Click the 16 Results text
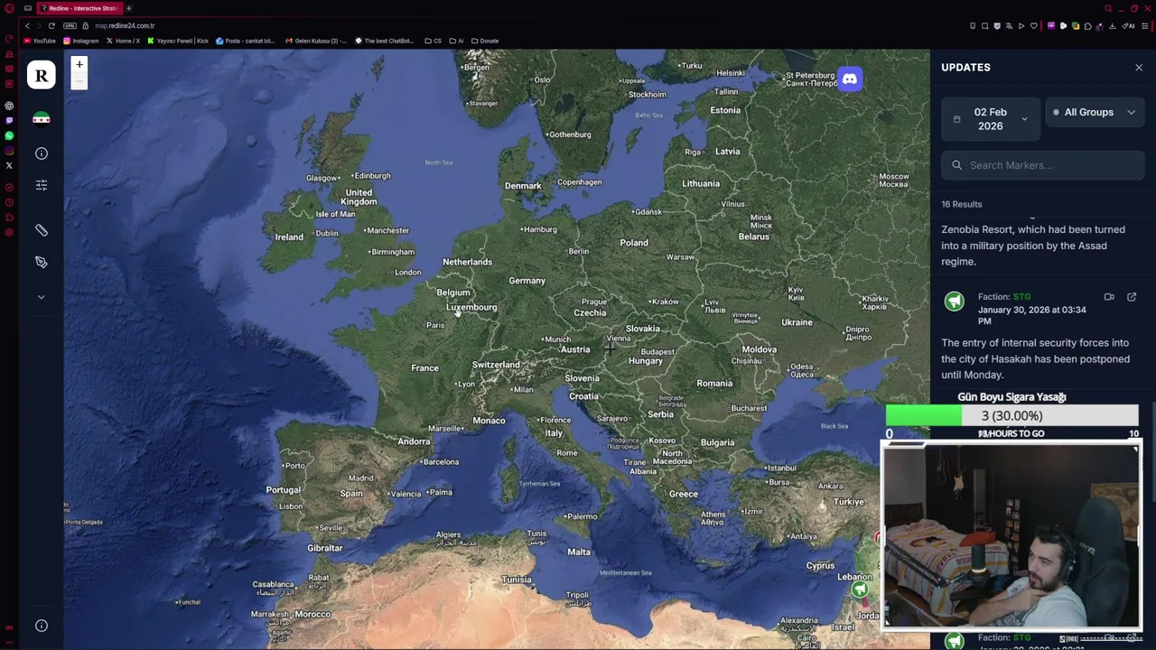This screenshot has width=1156, height=650. pos(962,204)
